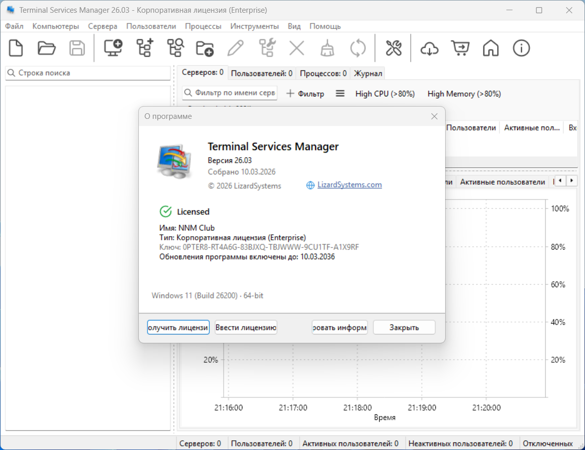Viewport: 585px width, 450px height.
Task: Open the Процессы menu
Action: 203,26
